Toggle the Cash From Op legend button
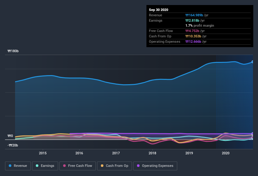This screenshot has height=176, width=258. point(114,166)
